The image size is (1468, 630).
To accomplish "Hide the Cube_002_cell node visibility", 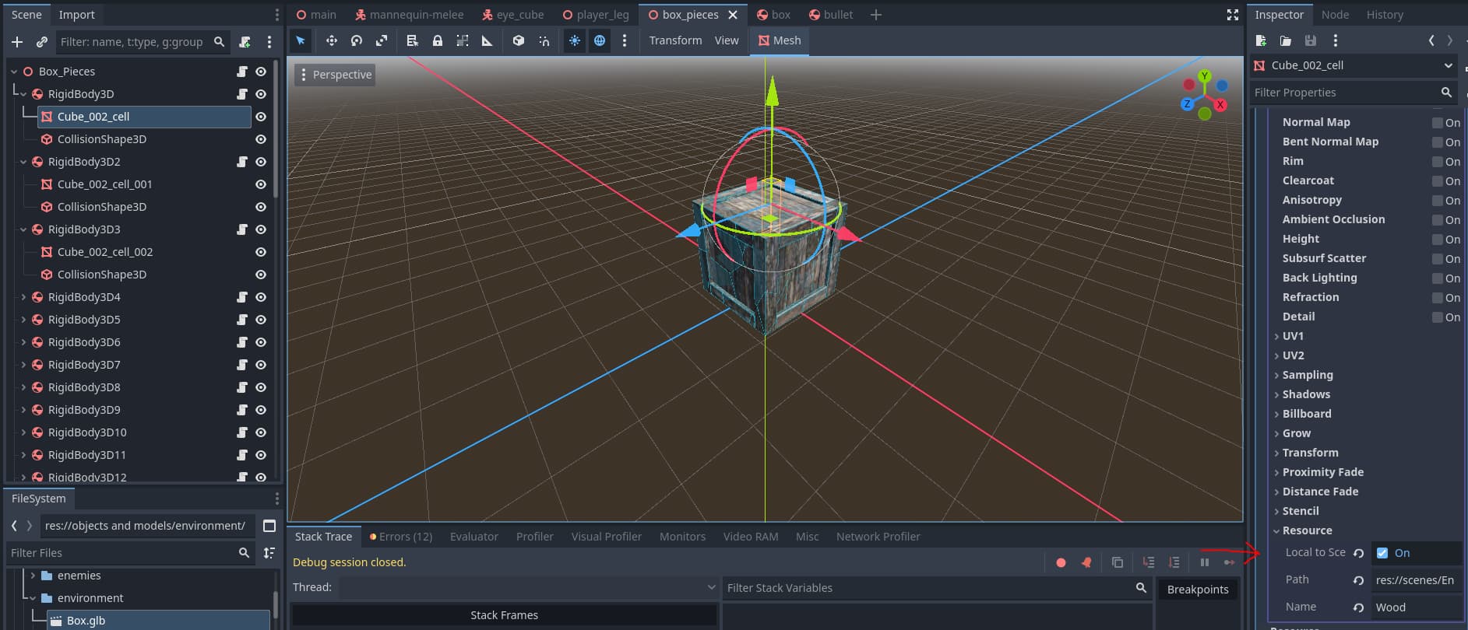I will [x=261, y=117].
